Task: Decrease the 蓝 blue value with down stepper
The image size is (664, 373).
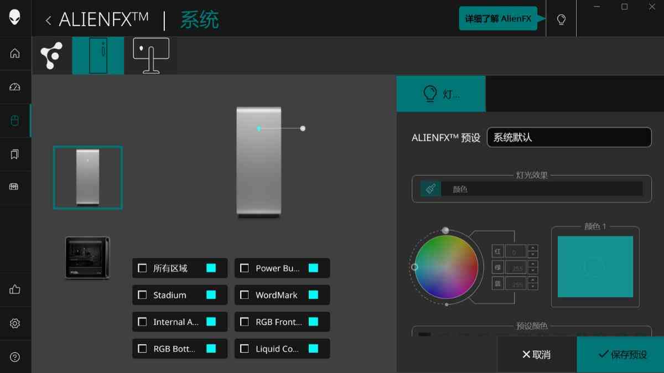Action: tap(533, 286)
